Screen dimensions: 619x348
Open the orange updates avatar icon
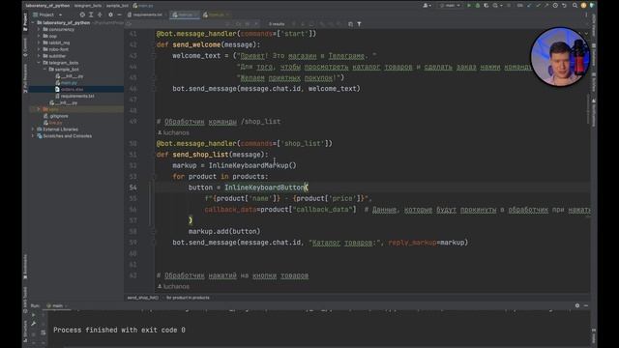tap(583, 6)
